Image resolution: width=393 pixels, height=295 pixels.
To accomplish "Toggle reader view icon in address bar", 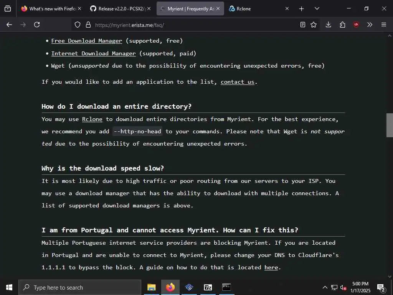I will 303,25.
